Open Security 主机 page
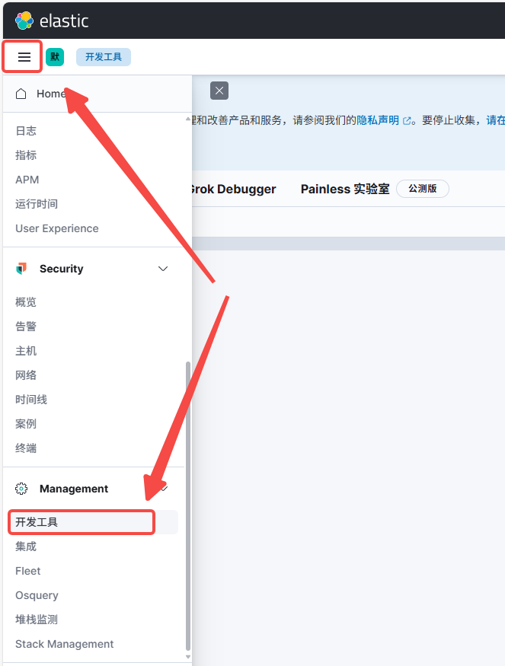The height and width of the screenshot is (666, 505). [x=26, y=351]
